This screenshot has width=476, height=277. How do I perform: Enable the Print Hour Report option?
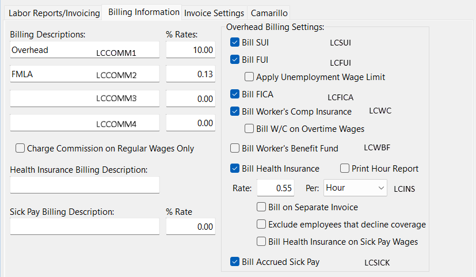(345, 169)
